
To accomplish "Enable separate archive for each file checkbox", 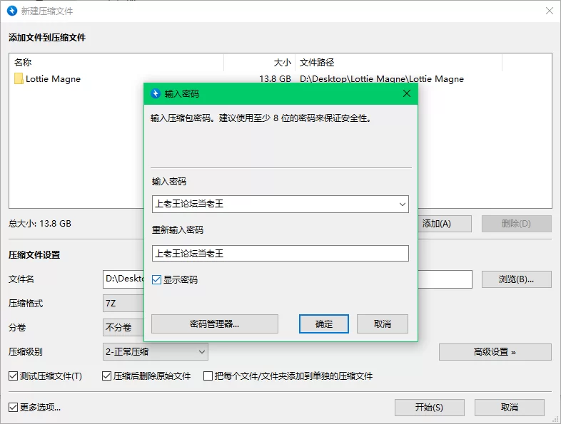I will [x=208, y=376].
